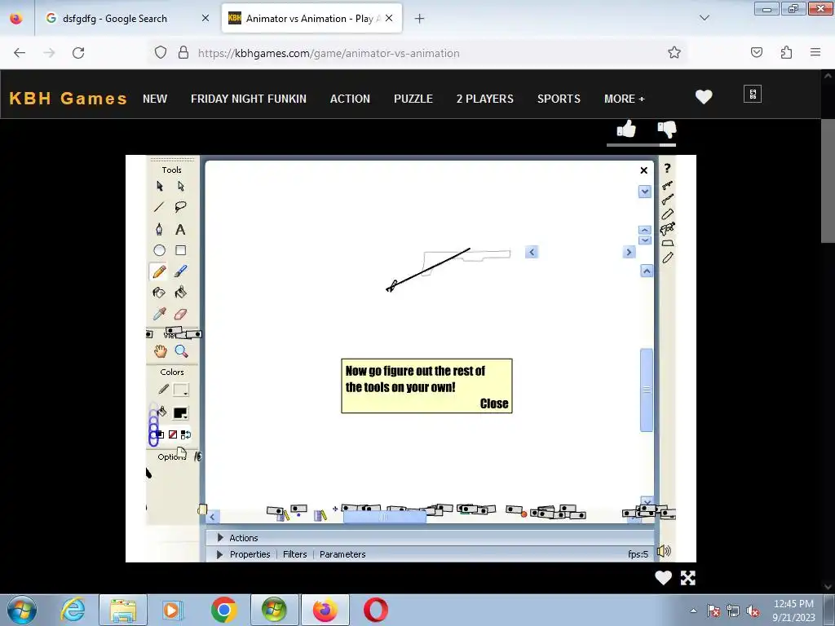835x626 pixels.
Task: Select the Brush tool
Action: (180, 271)
